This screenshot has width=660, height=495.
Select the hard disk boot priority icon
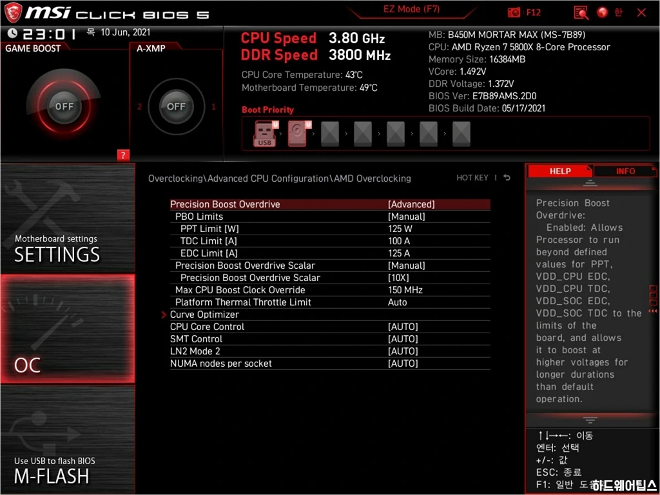pyautogui.click(x=299, y=134)
